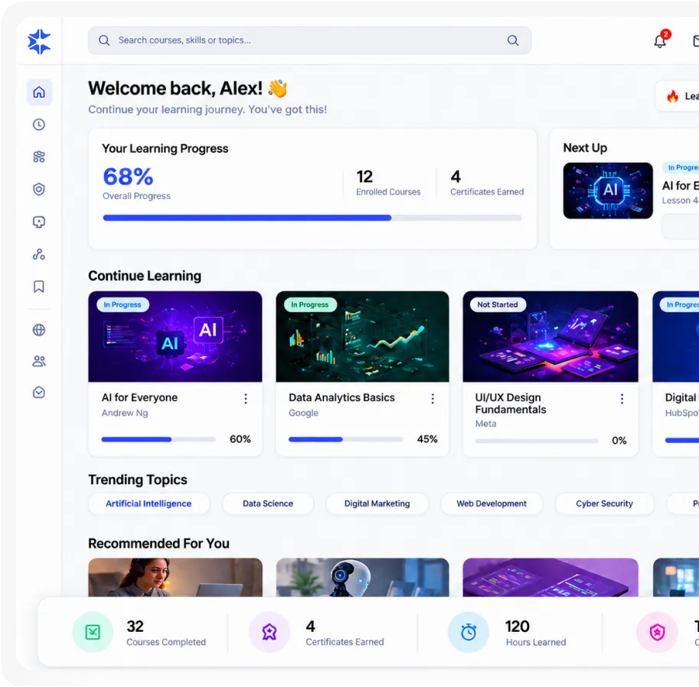Click AI for Everyone 60% progress bar
699x687 pixels.
click(x=158, y=440)
